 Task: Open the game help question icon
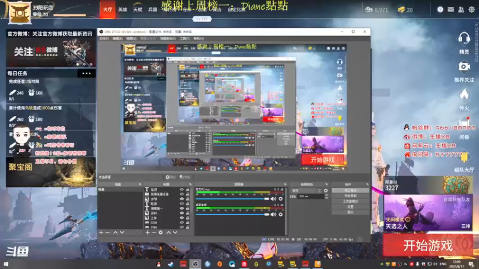click(x=440, y=10)
